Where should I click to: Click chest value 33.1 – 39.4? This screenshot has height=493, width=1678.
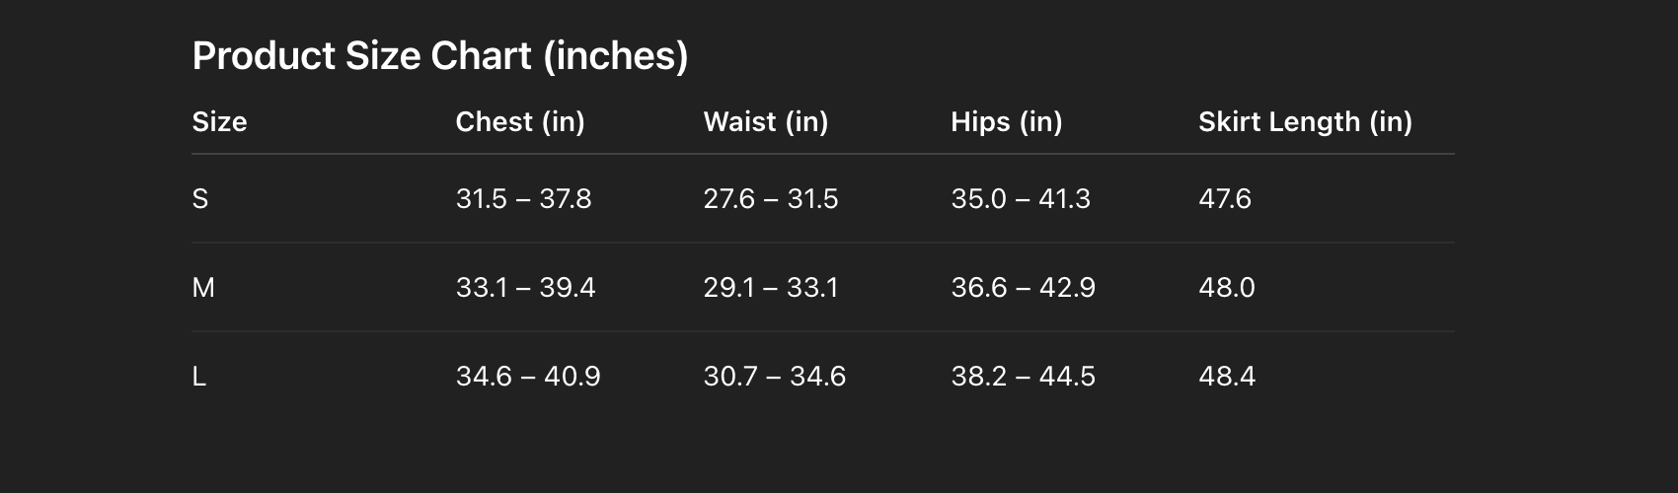(525, 288)
